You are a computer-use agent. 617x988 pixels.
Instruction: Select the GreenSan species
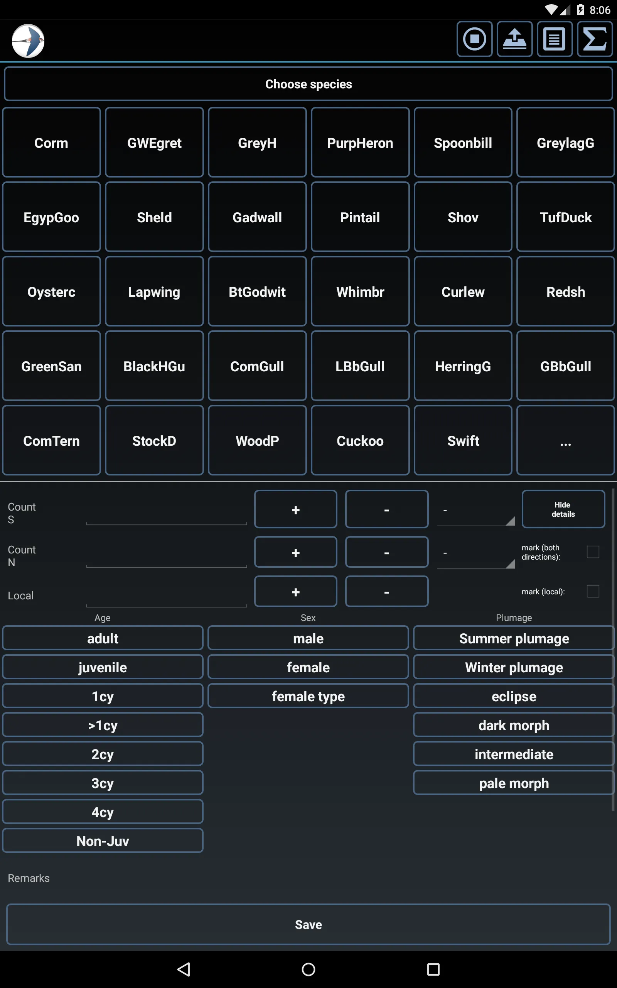51,366
